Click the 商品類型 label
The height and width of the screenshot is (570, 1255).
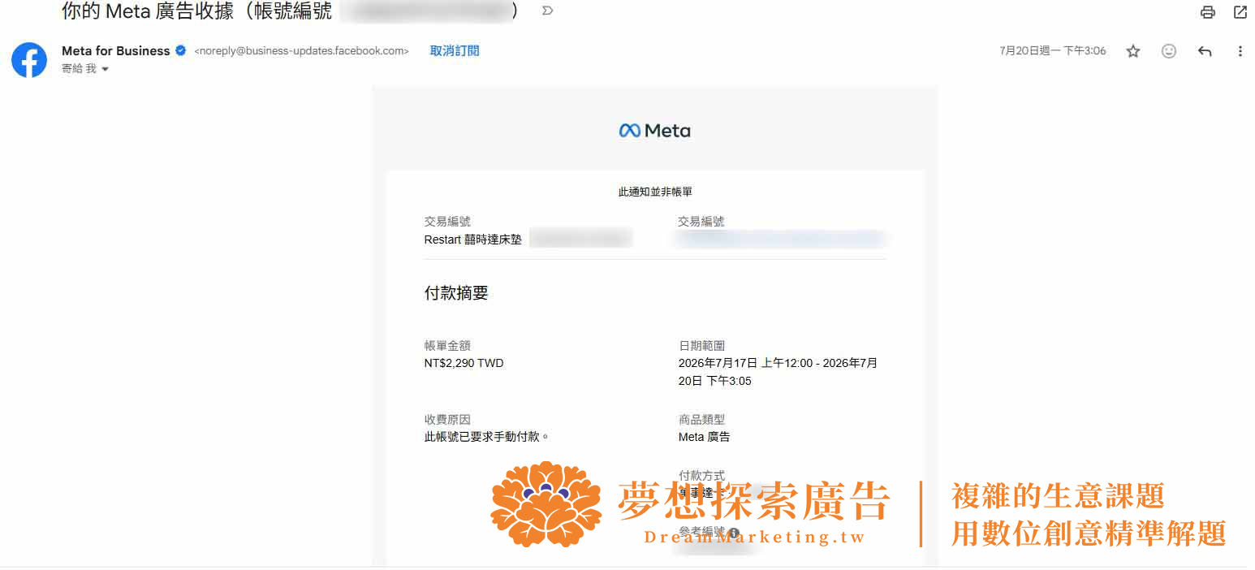click(x=702, y=420)
